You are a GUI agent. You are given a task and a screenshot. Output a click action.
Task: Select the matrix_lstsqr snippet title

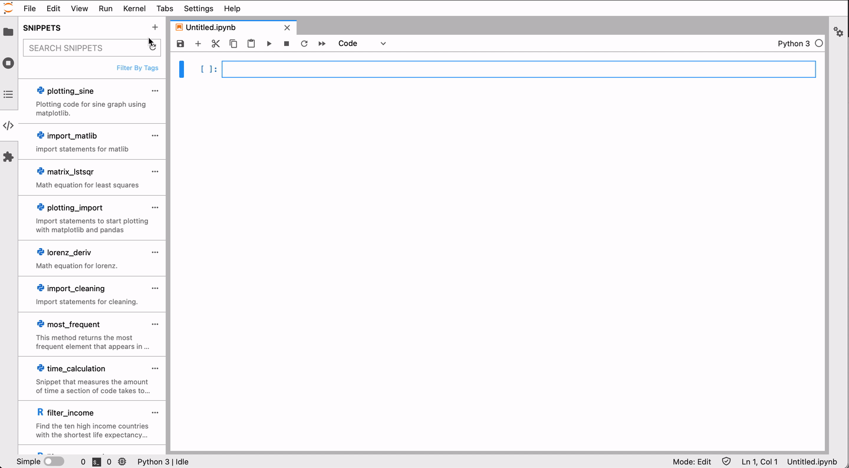point(70,172)
